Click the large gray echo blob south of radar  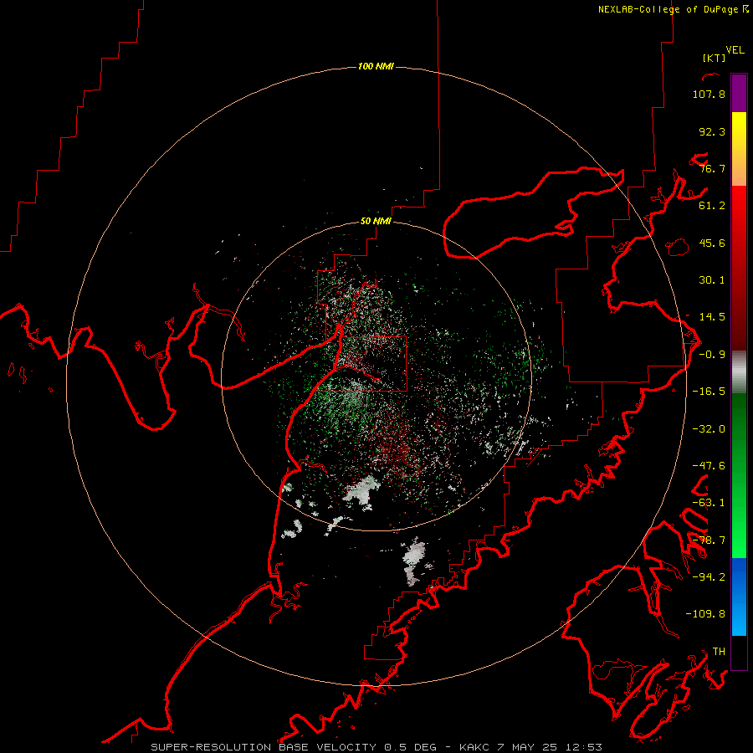(361, 492)
